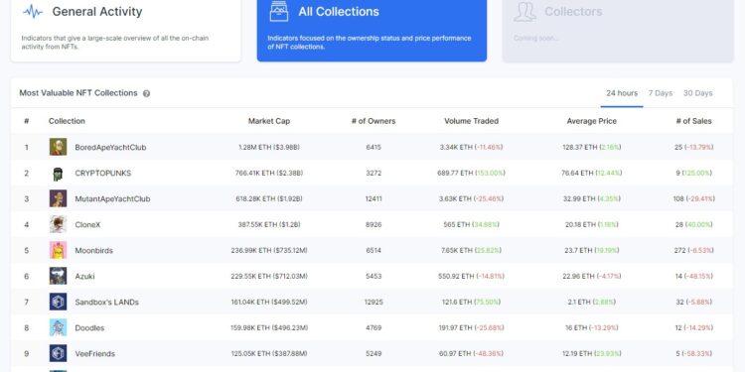The width and height of the screenshot is (745, 372).
Task: Open the BoredApeYachtClub collection name
Action: click(x=110, y=148)
